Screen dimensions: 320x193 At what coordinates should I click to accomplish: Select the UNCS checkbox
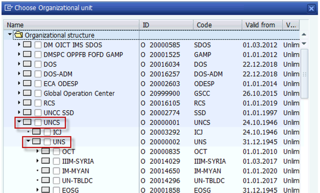38,122
